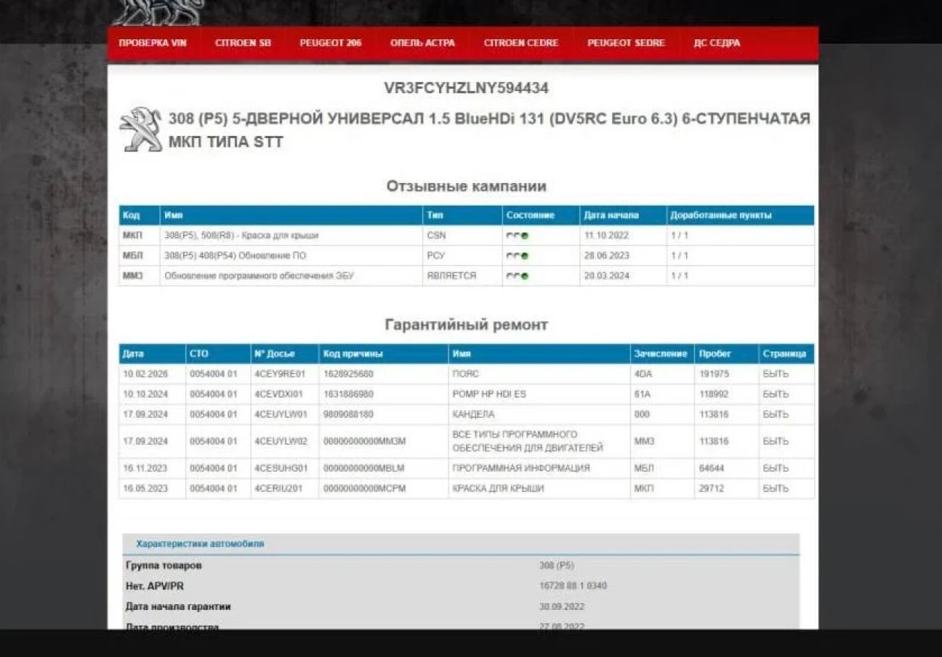942x657 pixels.
Task: Click the Отзывные кампании heading
Action: (466, 187)
